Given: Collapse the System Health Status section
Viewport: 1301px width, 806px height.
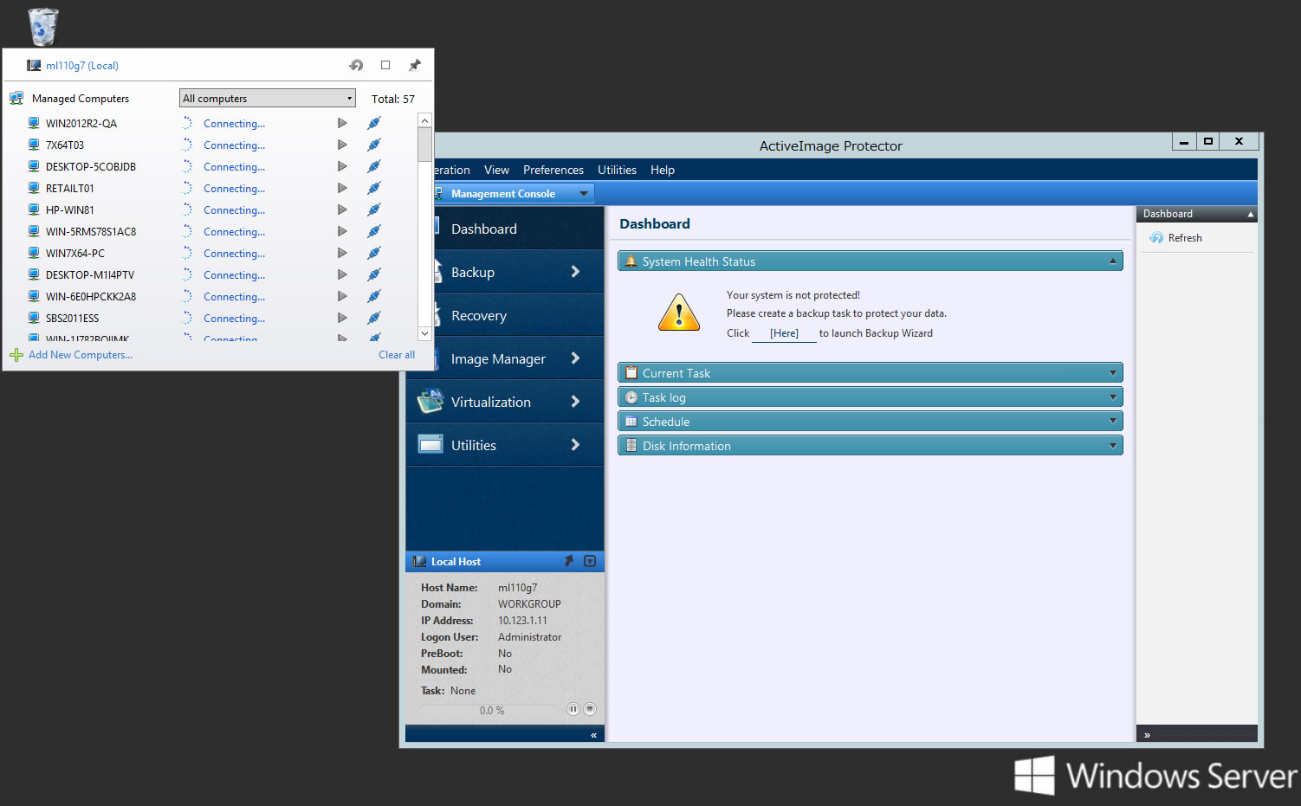Looking at the screenshot, I should pos(1113,261).
